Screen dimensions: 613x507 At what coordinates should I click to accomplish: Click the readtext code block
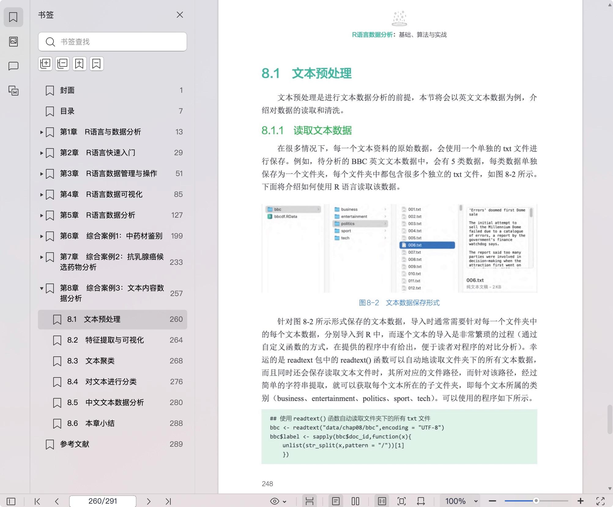[399, 437]
